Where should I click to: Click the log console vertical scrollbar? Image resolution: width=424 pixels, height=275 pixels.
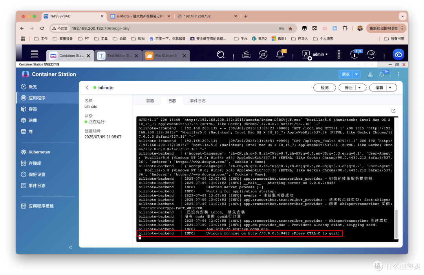pyautogui.click(x=397, y=224)
